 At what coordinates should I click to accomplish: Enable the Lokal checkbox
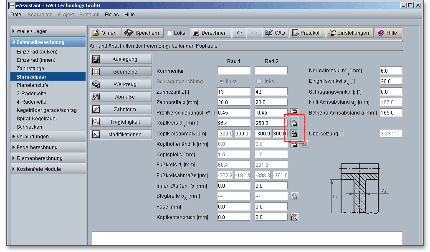[x=170, y=33]
